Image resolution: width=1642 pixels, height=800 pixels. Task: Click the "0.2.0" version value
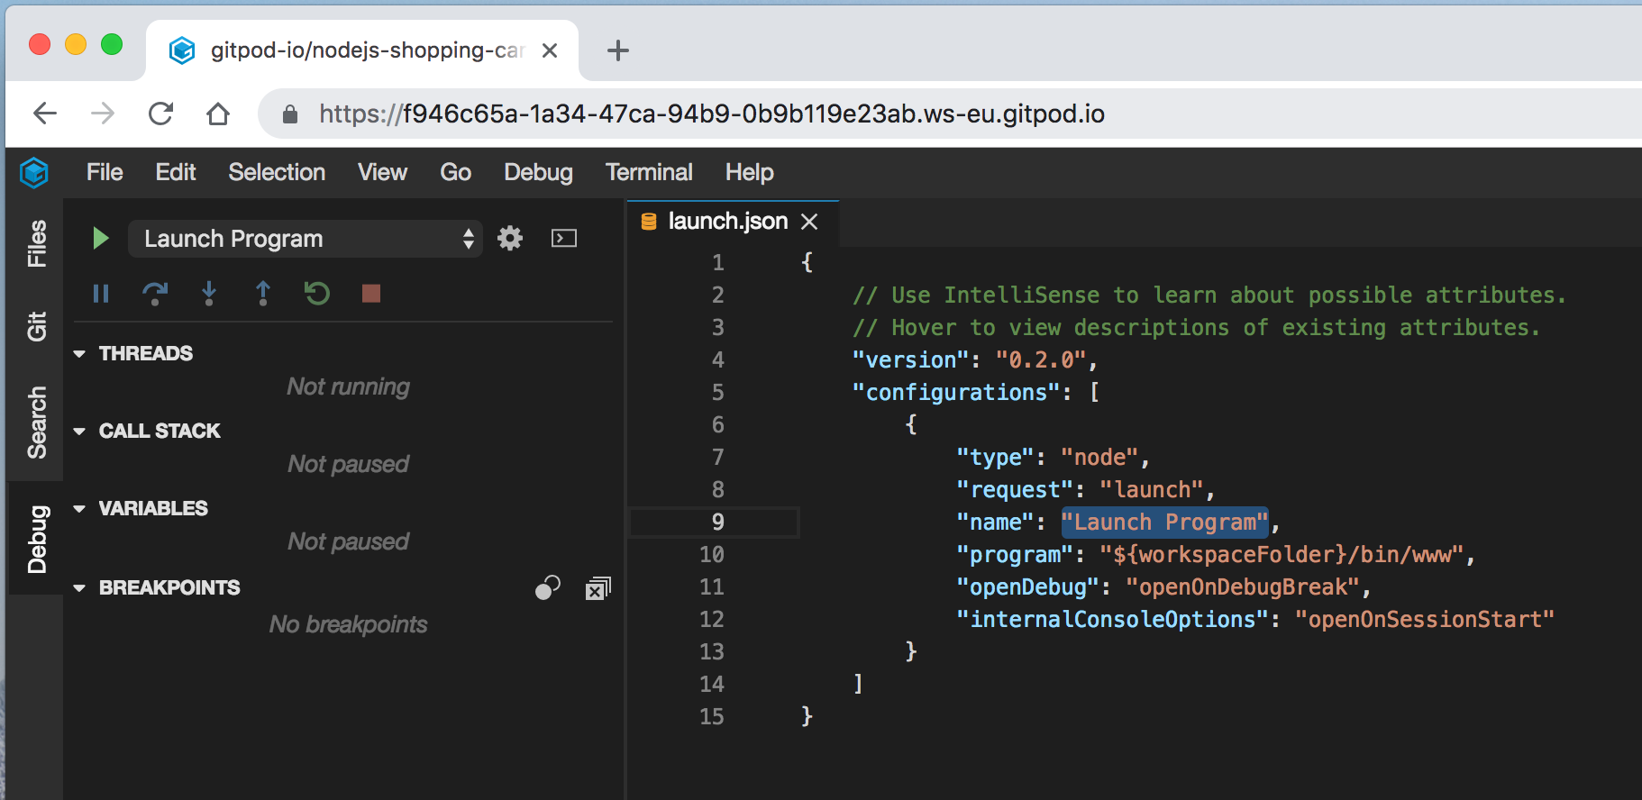[x=1041, y=360]
